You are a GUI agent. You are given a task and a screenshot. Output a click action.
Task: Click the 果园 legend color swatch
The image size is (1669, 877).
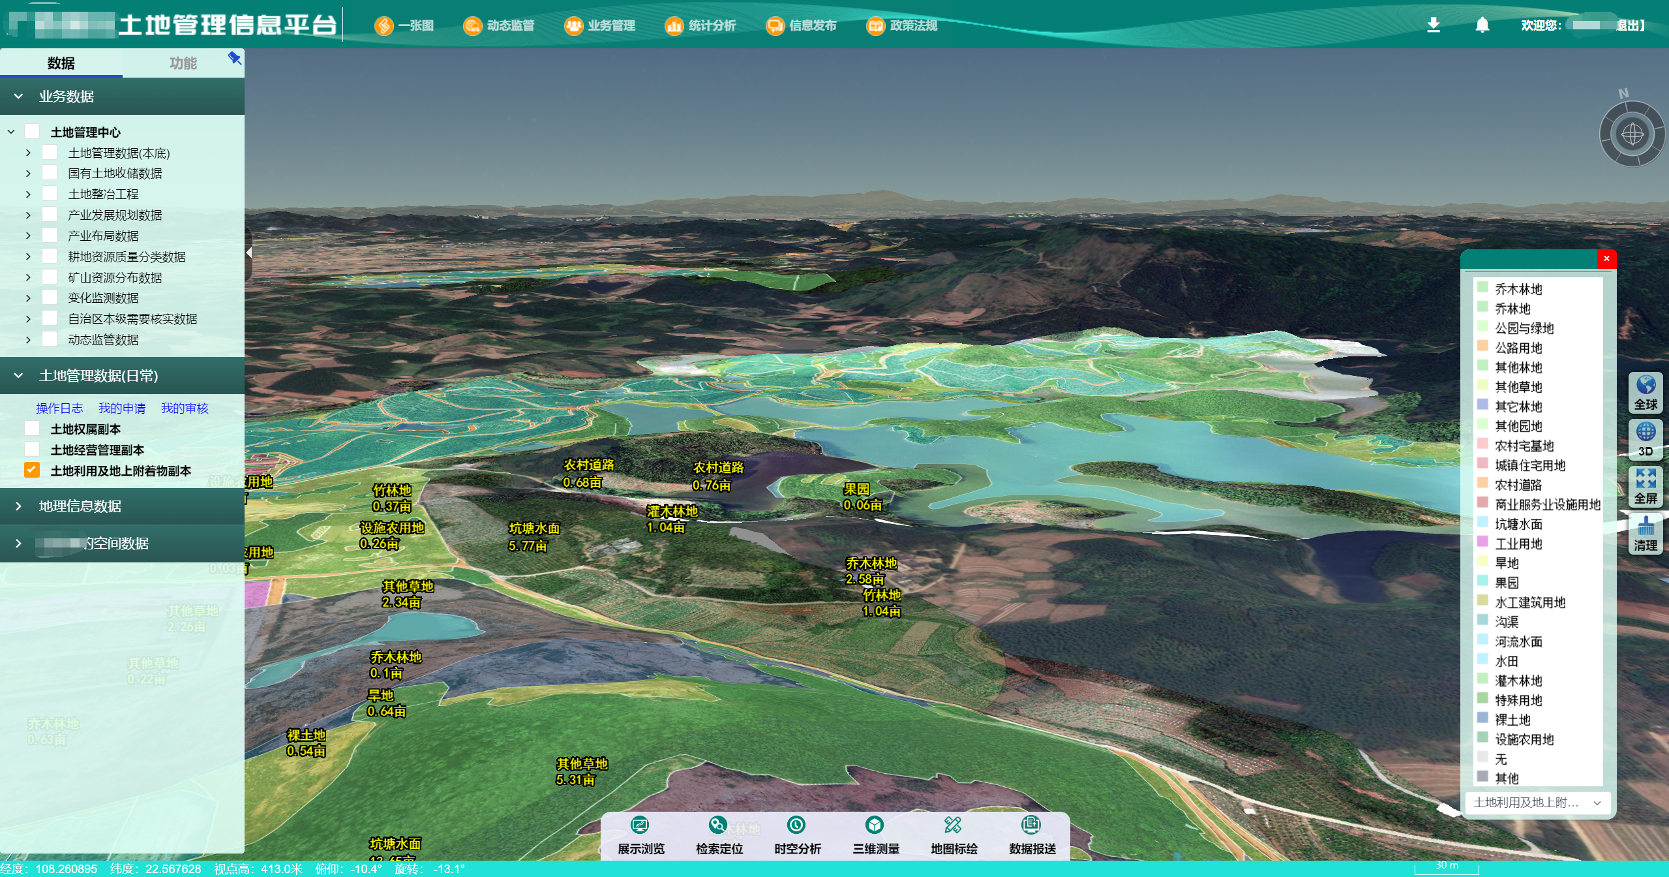point(1482,581)
